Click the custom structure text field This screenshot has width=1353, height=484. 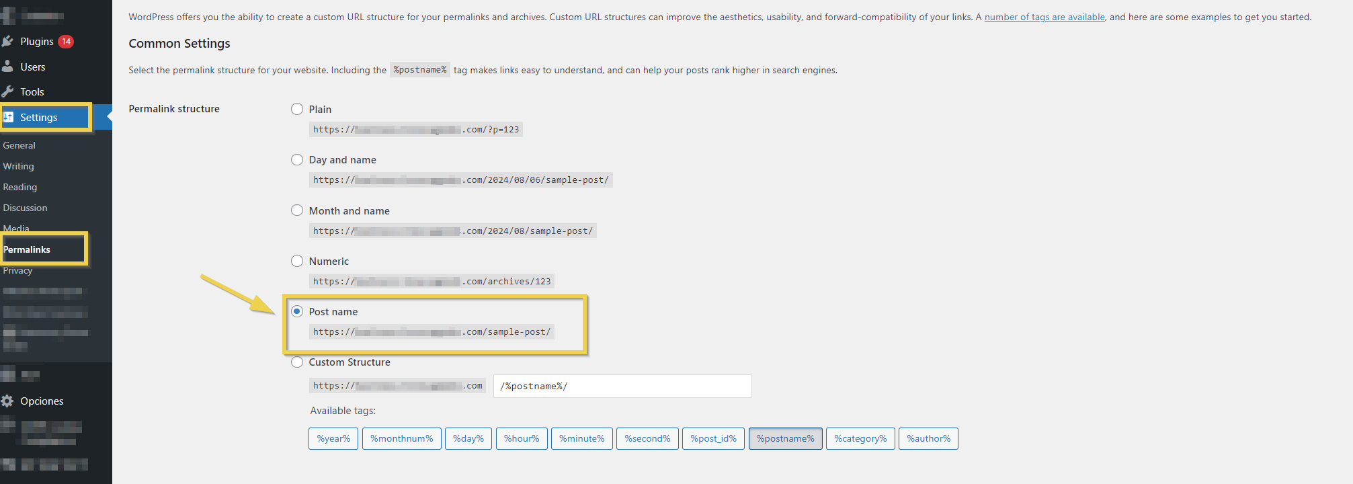622,386
